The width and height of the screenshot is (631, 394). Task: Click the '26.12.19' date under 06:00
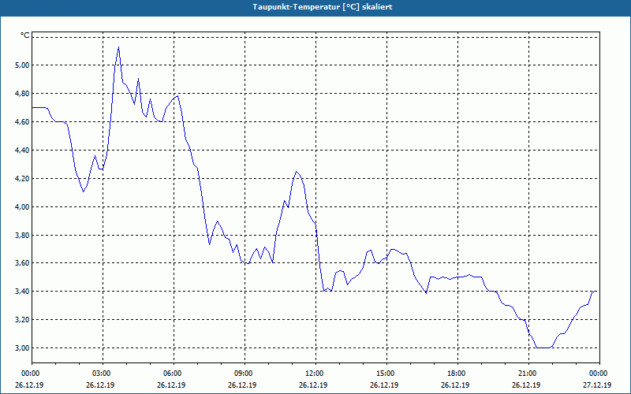[171, 385]
